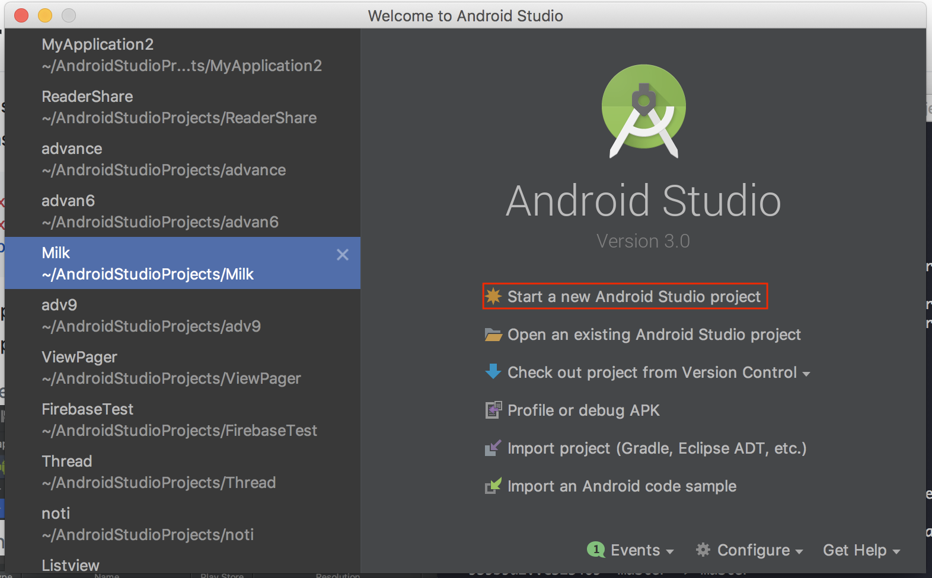Open recent project advance

tap(183, 159)
